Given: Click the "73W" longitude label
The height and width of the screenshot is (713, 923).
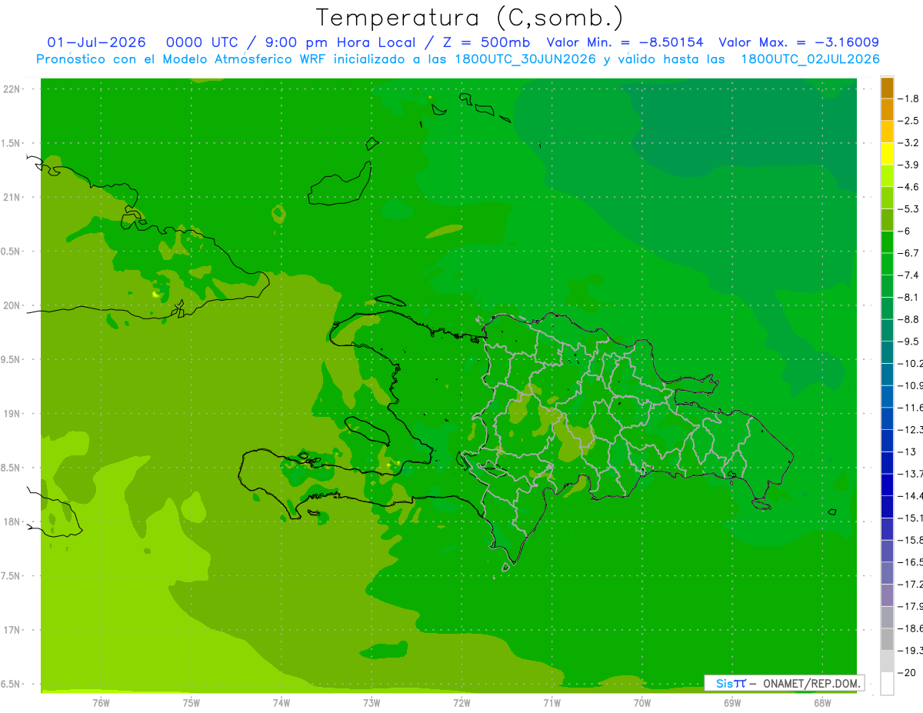Looking at the screenshot, I should [372, 702].
